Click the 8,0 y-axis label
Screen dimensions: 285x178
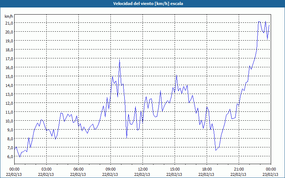click(x=10, y=138)
